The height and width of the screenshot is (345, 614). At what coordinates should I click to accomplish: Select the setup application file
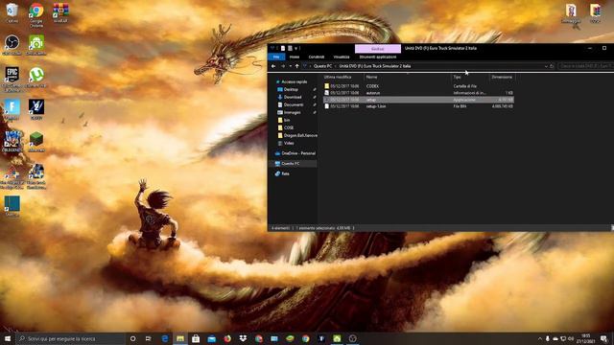[x=418, y=100]
